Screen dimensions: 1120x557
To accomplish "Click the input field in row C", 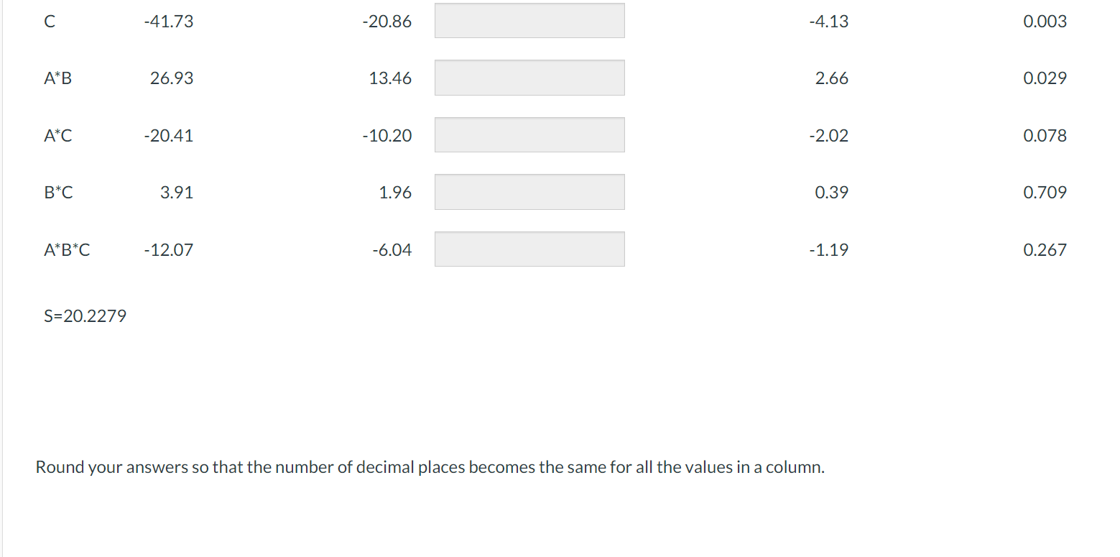I will coord(529,21).
